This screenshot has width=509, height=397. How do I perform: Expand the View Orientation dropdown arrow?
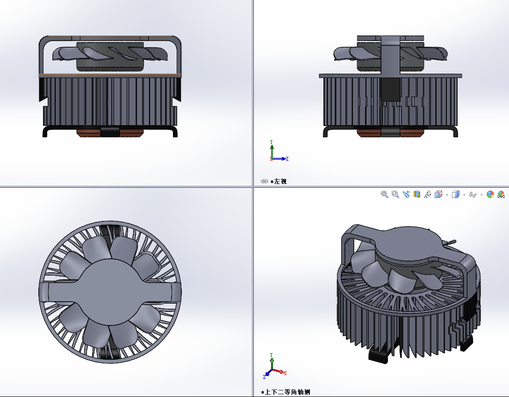[x=447, y=195]
